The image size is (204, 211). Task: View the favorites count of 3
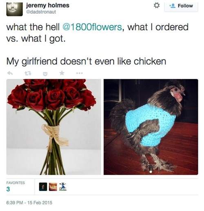tap(8, 189)
